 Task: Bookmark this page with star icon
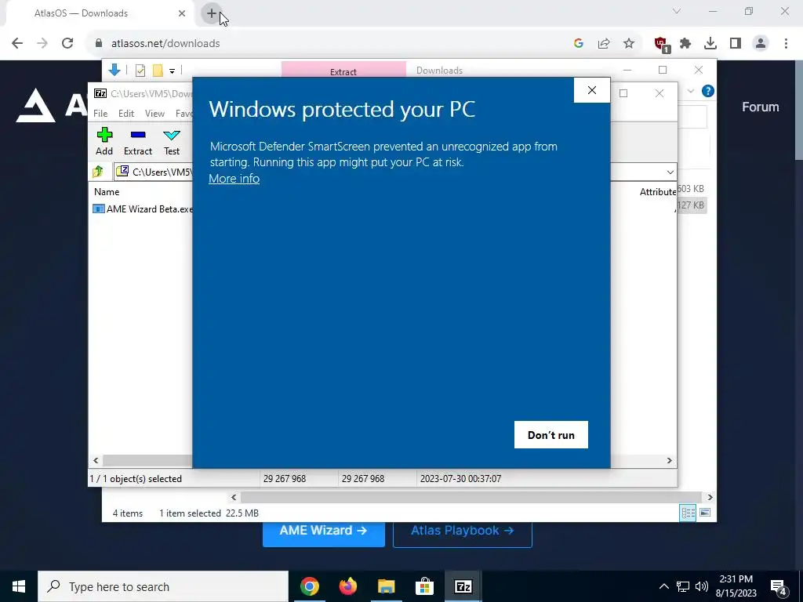pos(629,44)
